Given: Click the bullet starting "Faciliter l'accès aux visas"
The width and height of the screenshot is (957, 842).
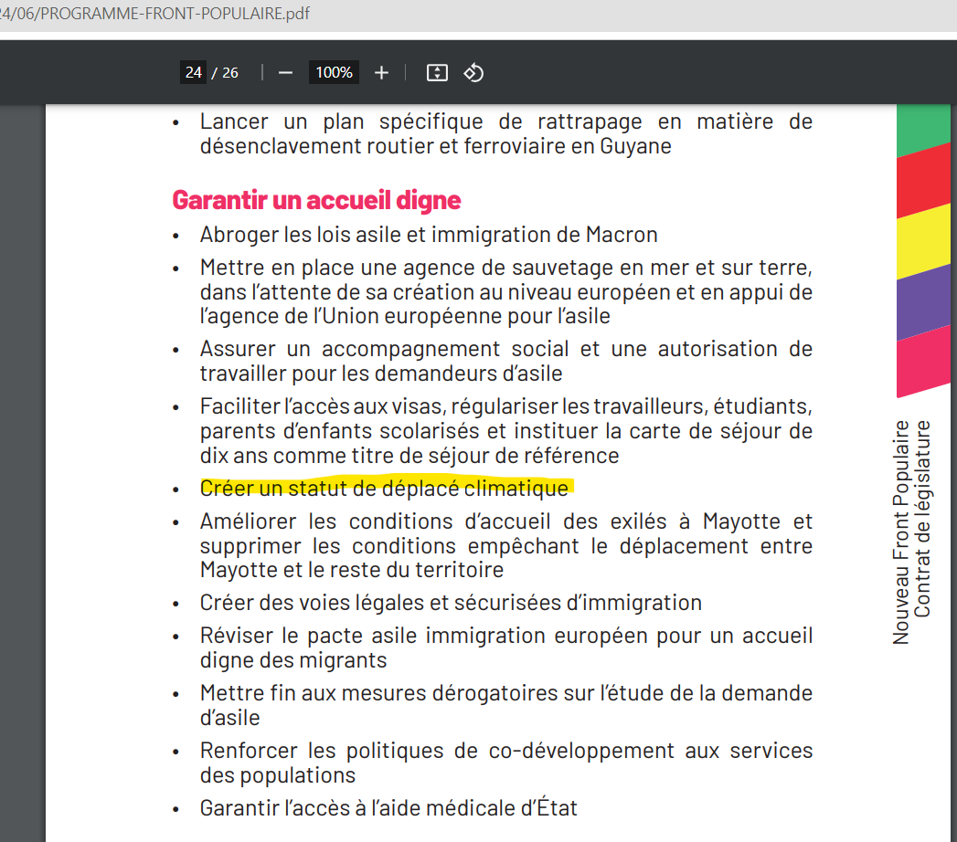Looking at the screenshot, I should [x=506, y=431].
